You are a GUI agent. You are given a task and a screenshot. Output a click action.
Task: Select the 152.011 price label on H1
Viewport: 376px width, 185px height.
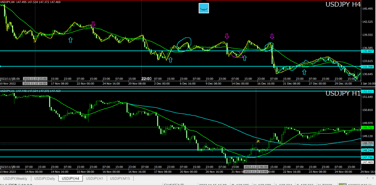(x=368, y=91)
